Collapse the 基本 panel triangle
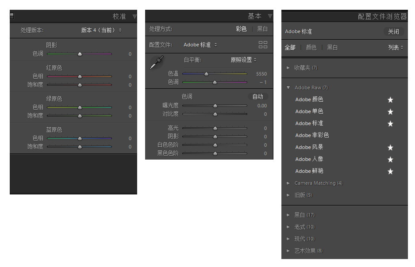The image size is (415, 267). 270,16
